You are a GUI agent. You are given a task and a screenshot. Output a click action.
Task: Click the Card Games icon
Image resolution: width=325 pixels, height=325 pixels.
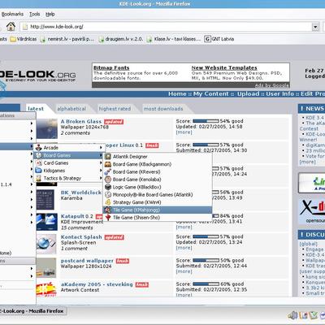point(39,163)
